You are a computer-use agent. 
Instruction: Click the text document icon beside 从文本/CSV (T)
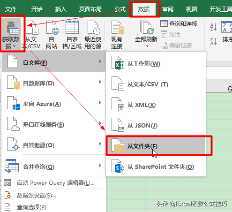point(118,83)
